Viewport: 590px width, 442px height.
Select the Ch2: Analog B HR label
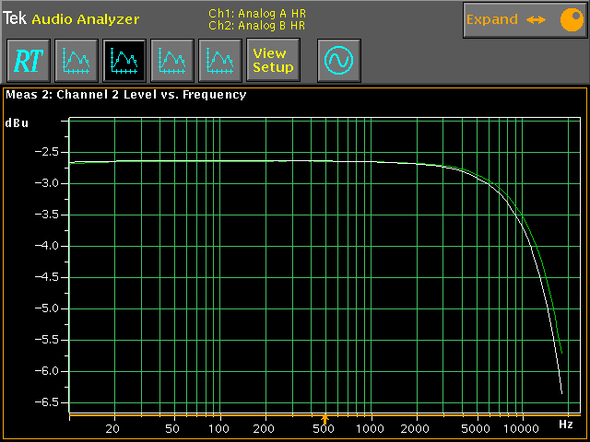(256, 25)
